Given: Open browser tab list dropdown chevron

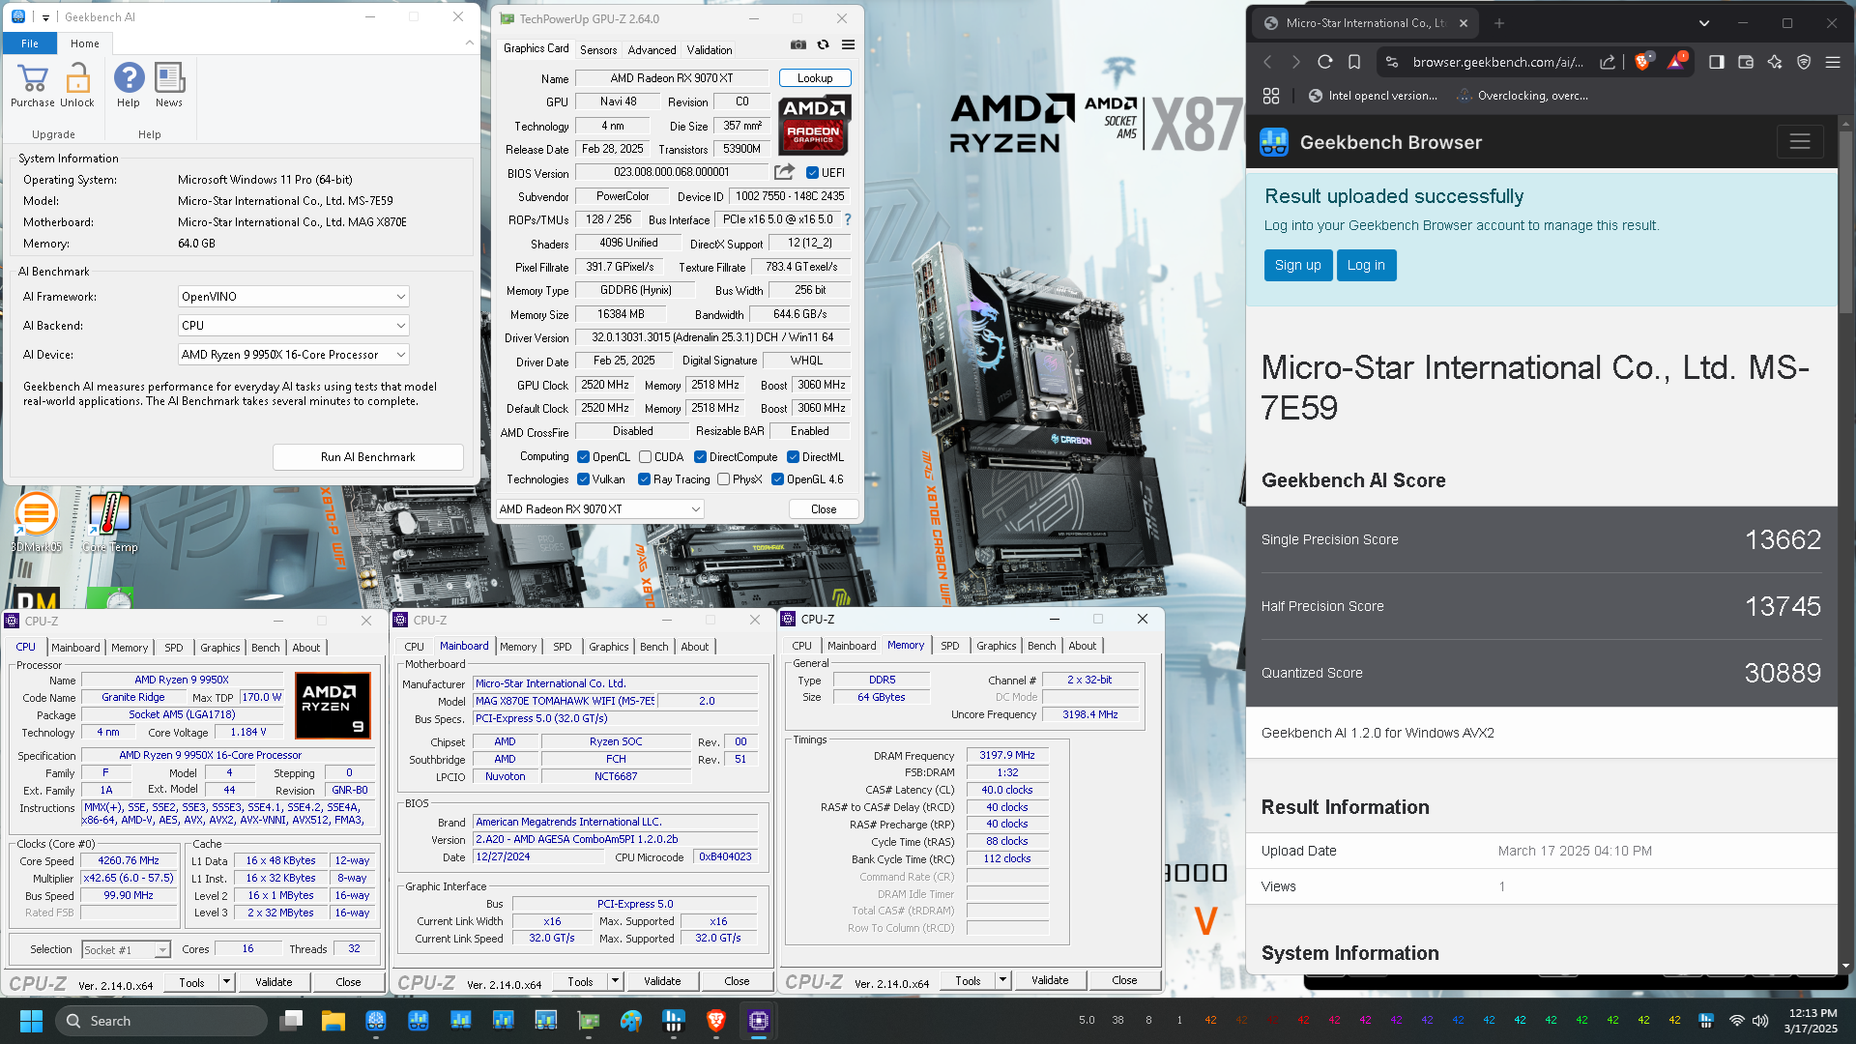Looking at the screenshot, I should coord(1704,23).
